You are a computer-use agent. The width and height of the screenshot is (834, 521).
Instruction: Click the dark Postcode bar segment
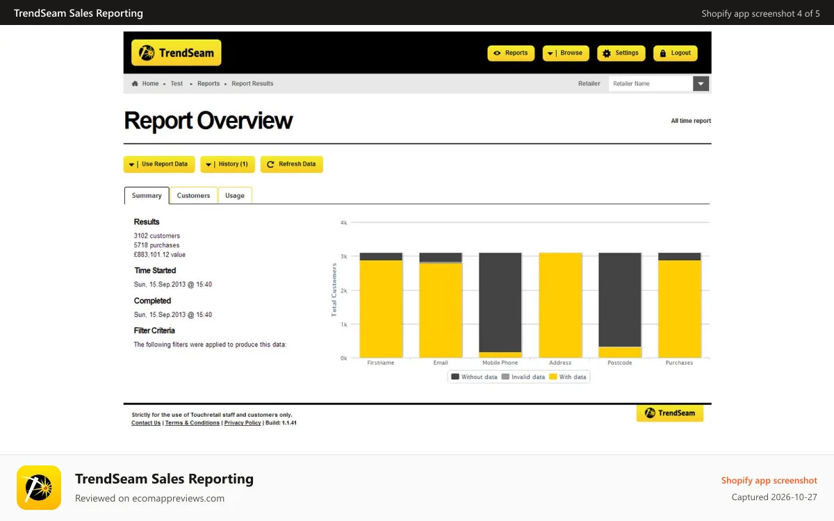click(620, 299)
